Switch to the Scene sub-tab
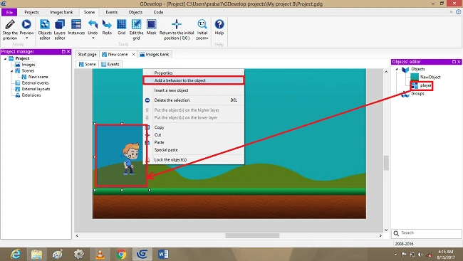This screenshot has width=463, height=261. click(x=88, y=64)
